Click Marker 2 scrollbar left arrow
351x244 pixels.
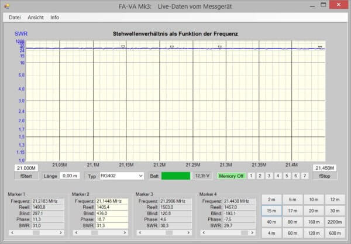[x=76, y=233]
